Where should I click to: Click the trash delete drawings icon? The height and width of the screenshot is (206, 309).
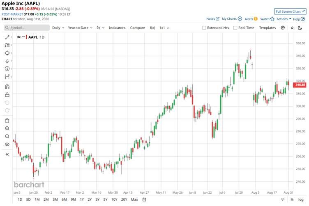(x=7, y=121)
